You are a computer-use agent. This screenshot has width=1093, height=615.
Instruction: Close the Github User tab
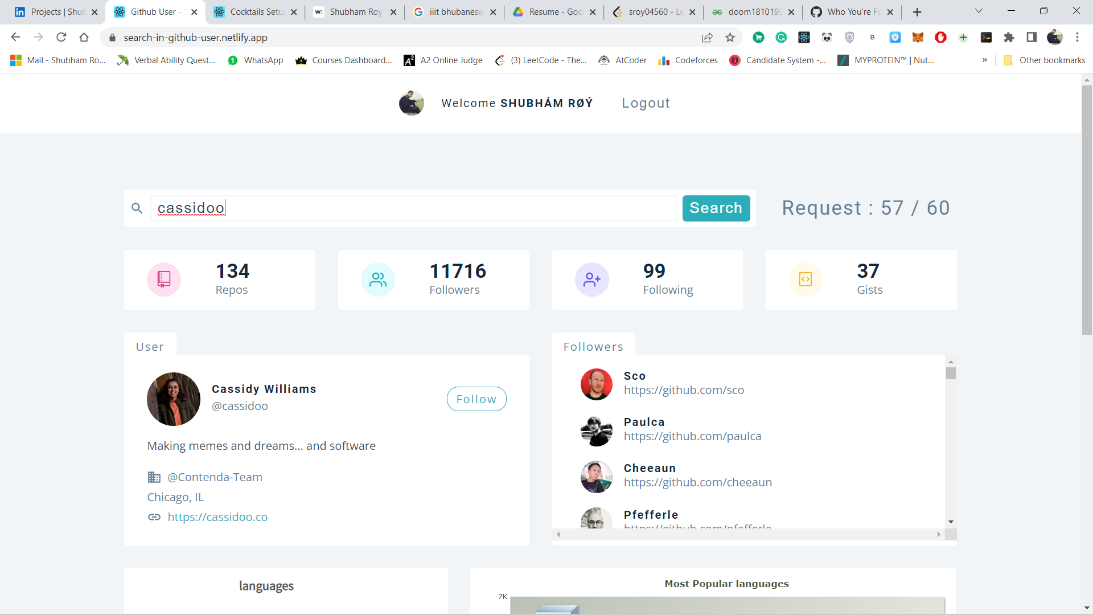tap(194, 12)
